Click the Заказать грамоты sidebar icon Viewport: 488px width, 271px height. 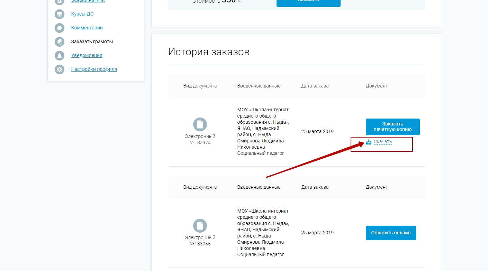pos(60,42)
